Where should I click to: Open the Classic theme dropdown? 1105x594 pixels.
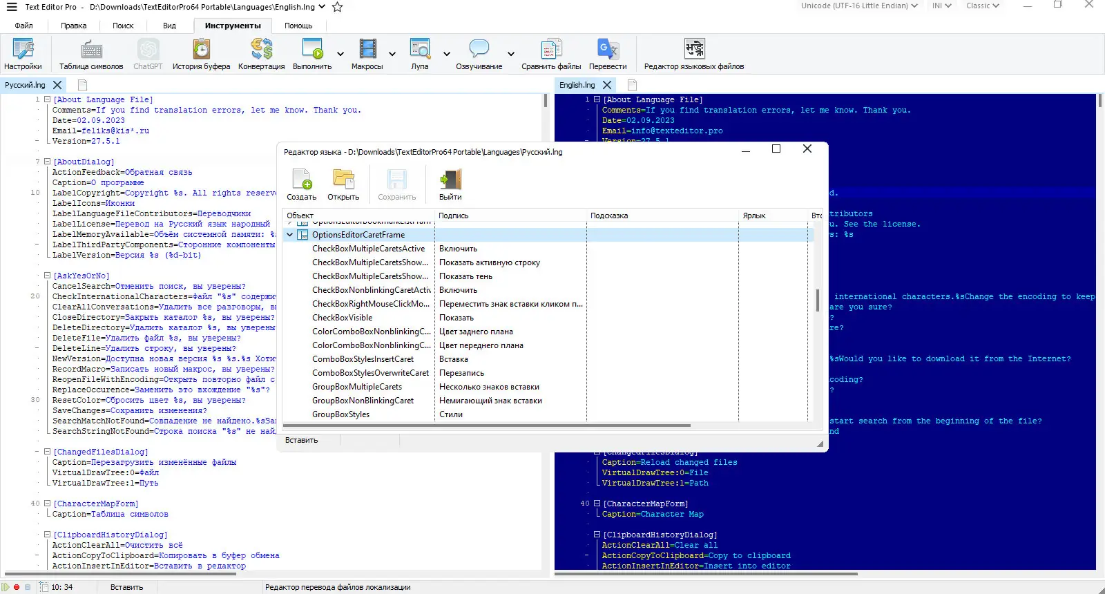(x=982, y=6)
